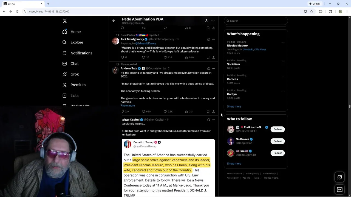This screenshot has height=197, width=351.
Task: Open Chat from the sidebar
Action: [x=70, y=64]
